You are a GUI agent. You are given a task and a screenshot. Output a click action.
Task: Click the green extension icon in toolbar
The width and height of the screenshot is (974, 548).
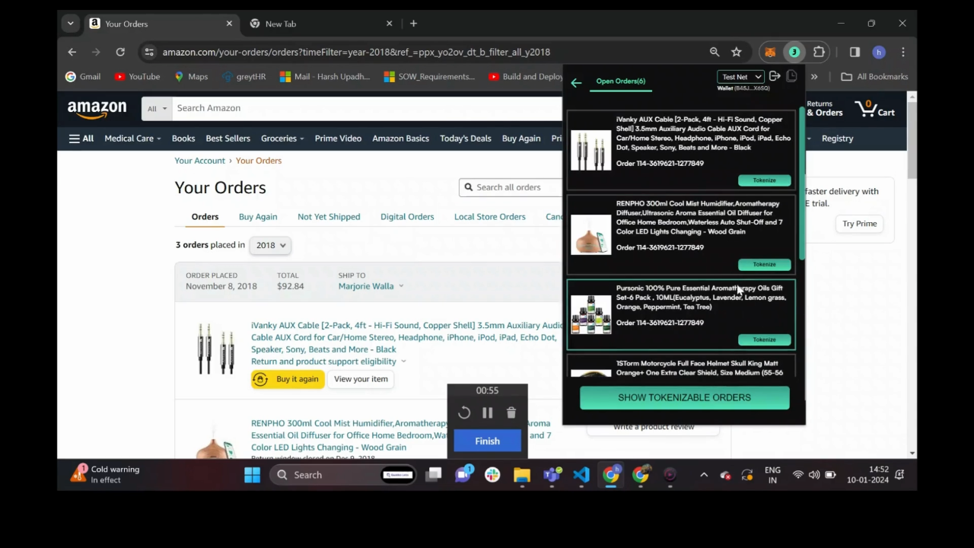pos(794,52)
